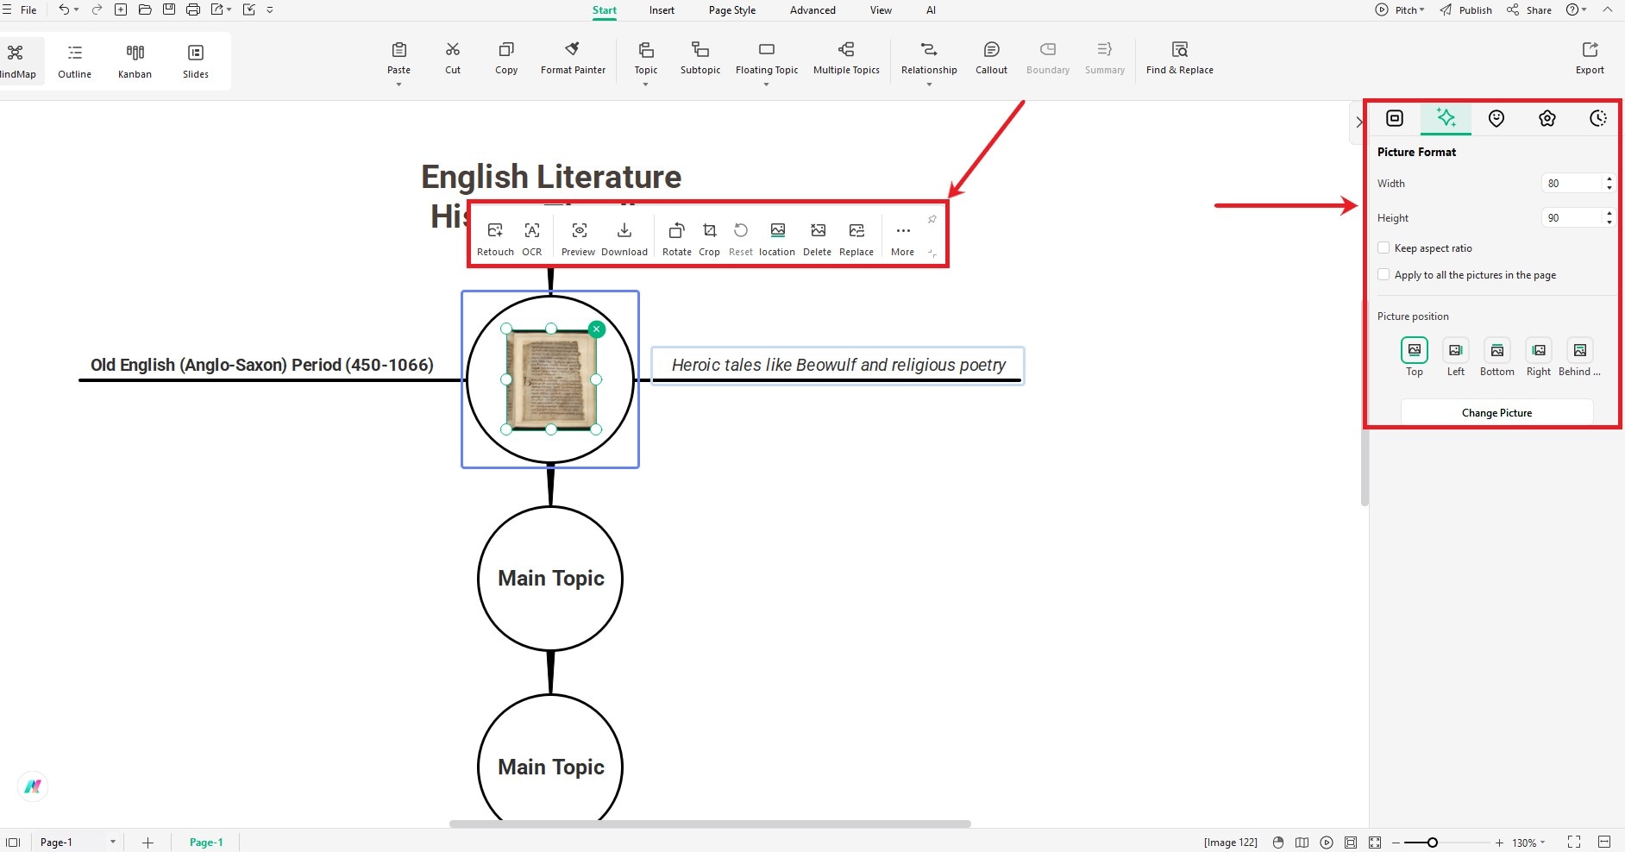The width and height of the screenshot is (1625, 852).
Task: Switch to Slides view
Action: pos(196,61)
